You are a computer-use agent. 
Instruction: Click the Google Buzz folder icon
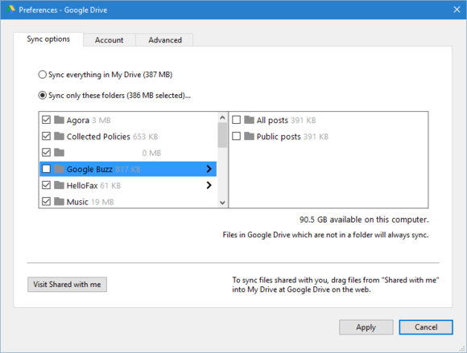pos(59,169)
